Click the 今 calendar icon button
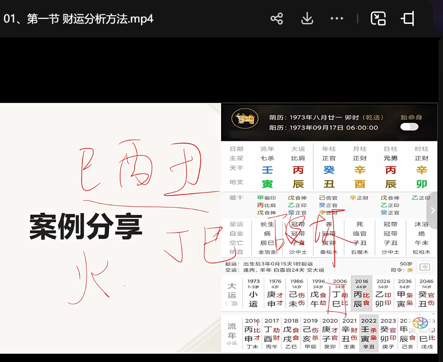This screenshot has width=443, height=362. (x=424, y=266)
